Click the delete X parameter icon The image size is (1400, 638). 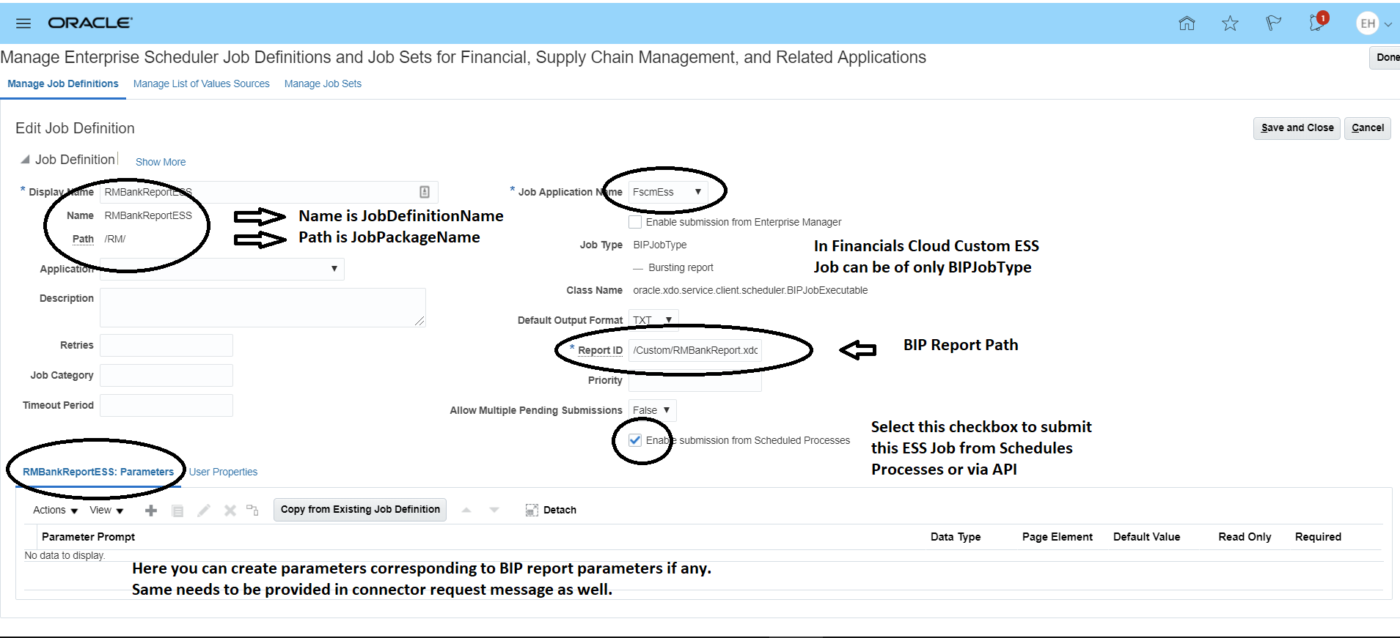tap(230, 511)
